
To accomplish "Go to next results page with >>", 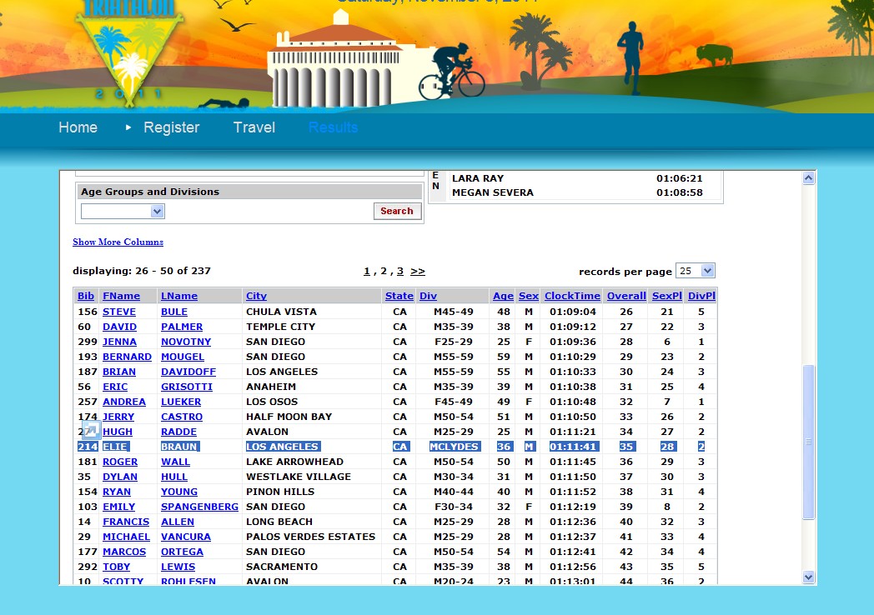I will click(418, 272).
